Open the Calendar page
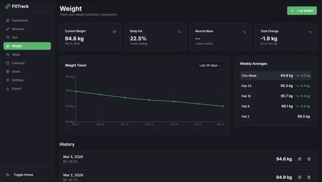Screen dimensions: 322x182 click(27, 63)
